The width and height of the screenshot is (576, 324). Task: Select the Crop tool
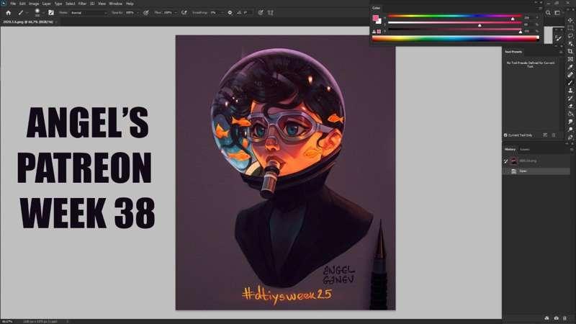[570, 51]
